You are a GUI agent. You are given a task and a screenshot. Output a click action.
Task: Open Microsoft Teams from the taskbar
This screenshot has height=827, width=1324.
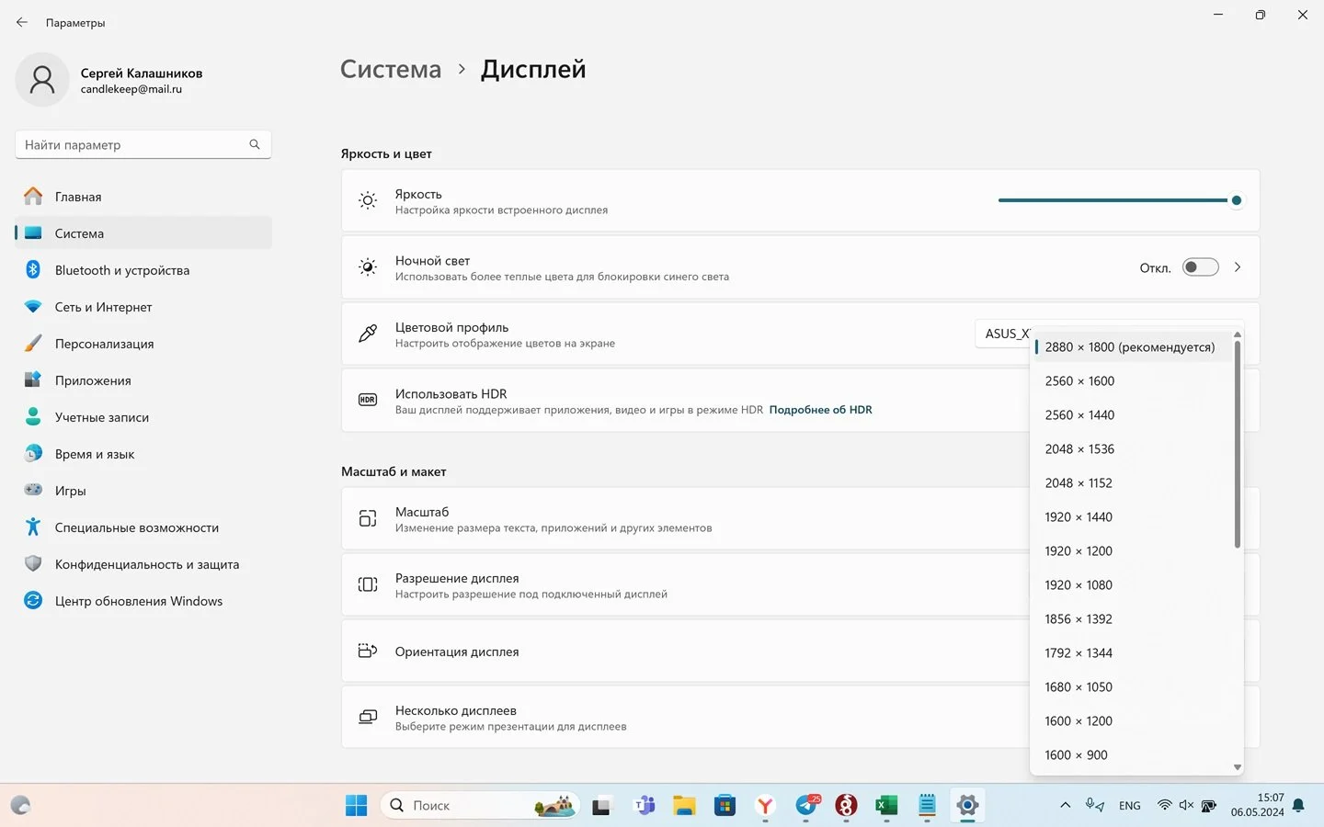tap(645, 806)
